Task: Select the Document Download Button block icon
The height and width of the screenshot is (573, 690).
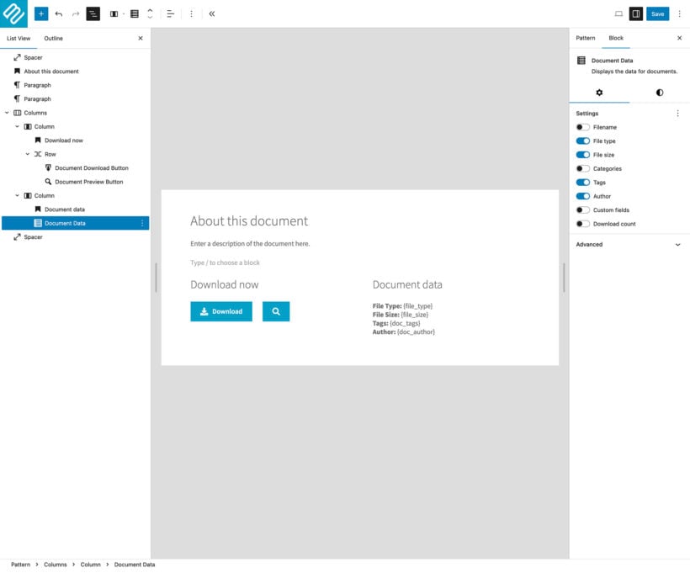Action: [x=48, y=167]
